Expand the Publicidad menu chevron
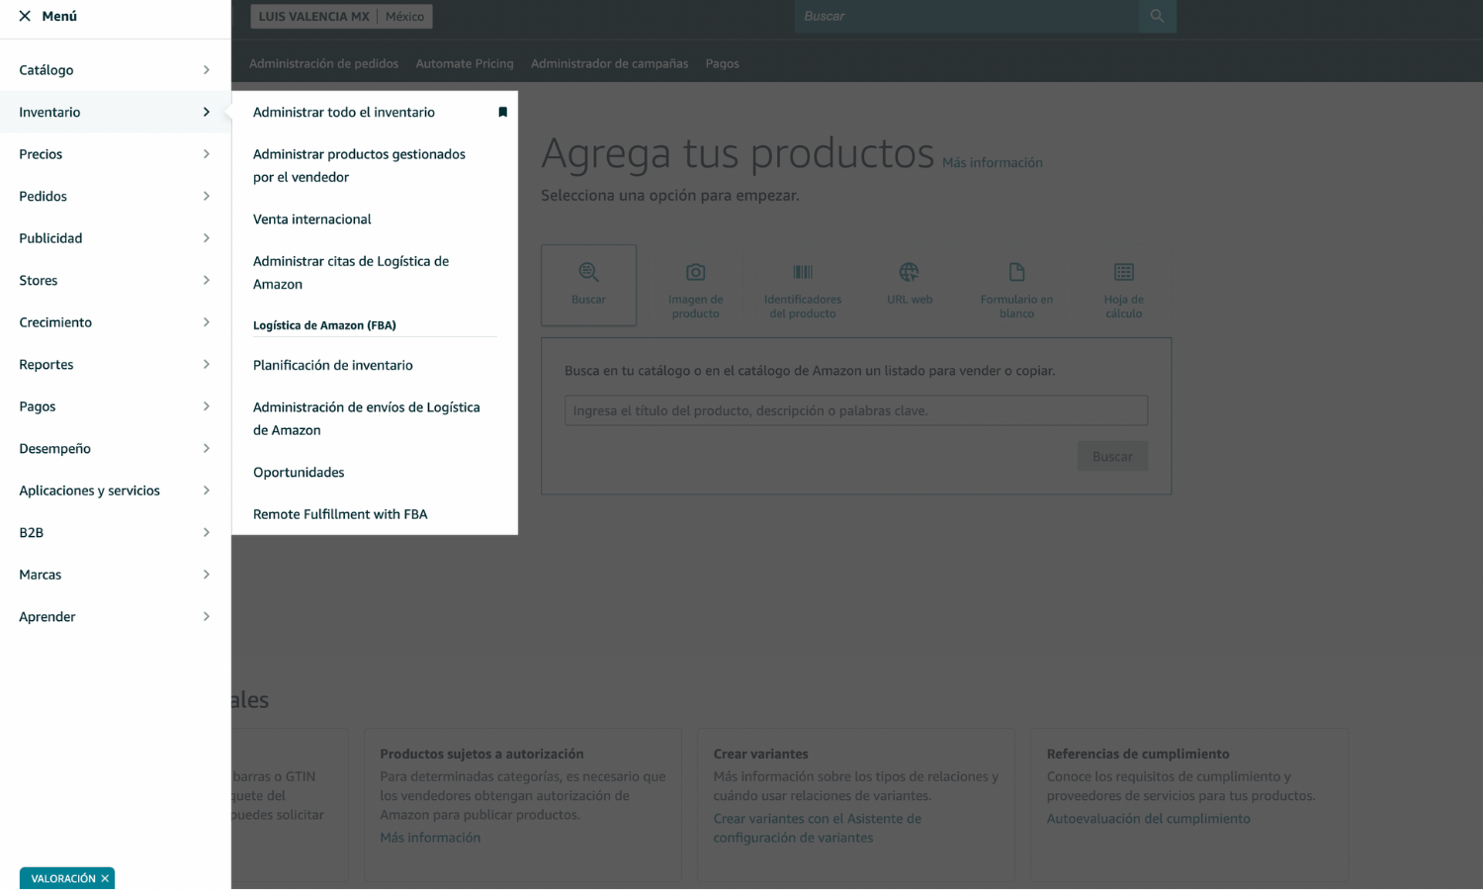The height and width of the screenshot is (890, 1483). tap(206, 237)
